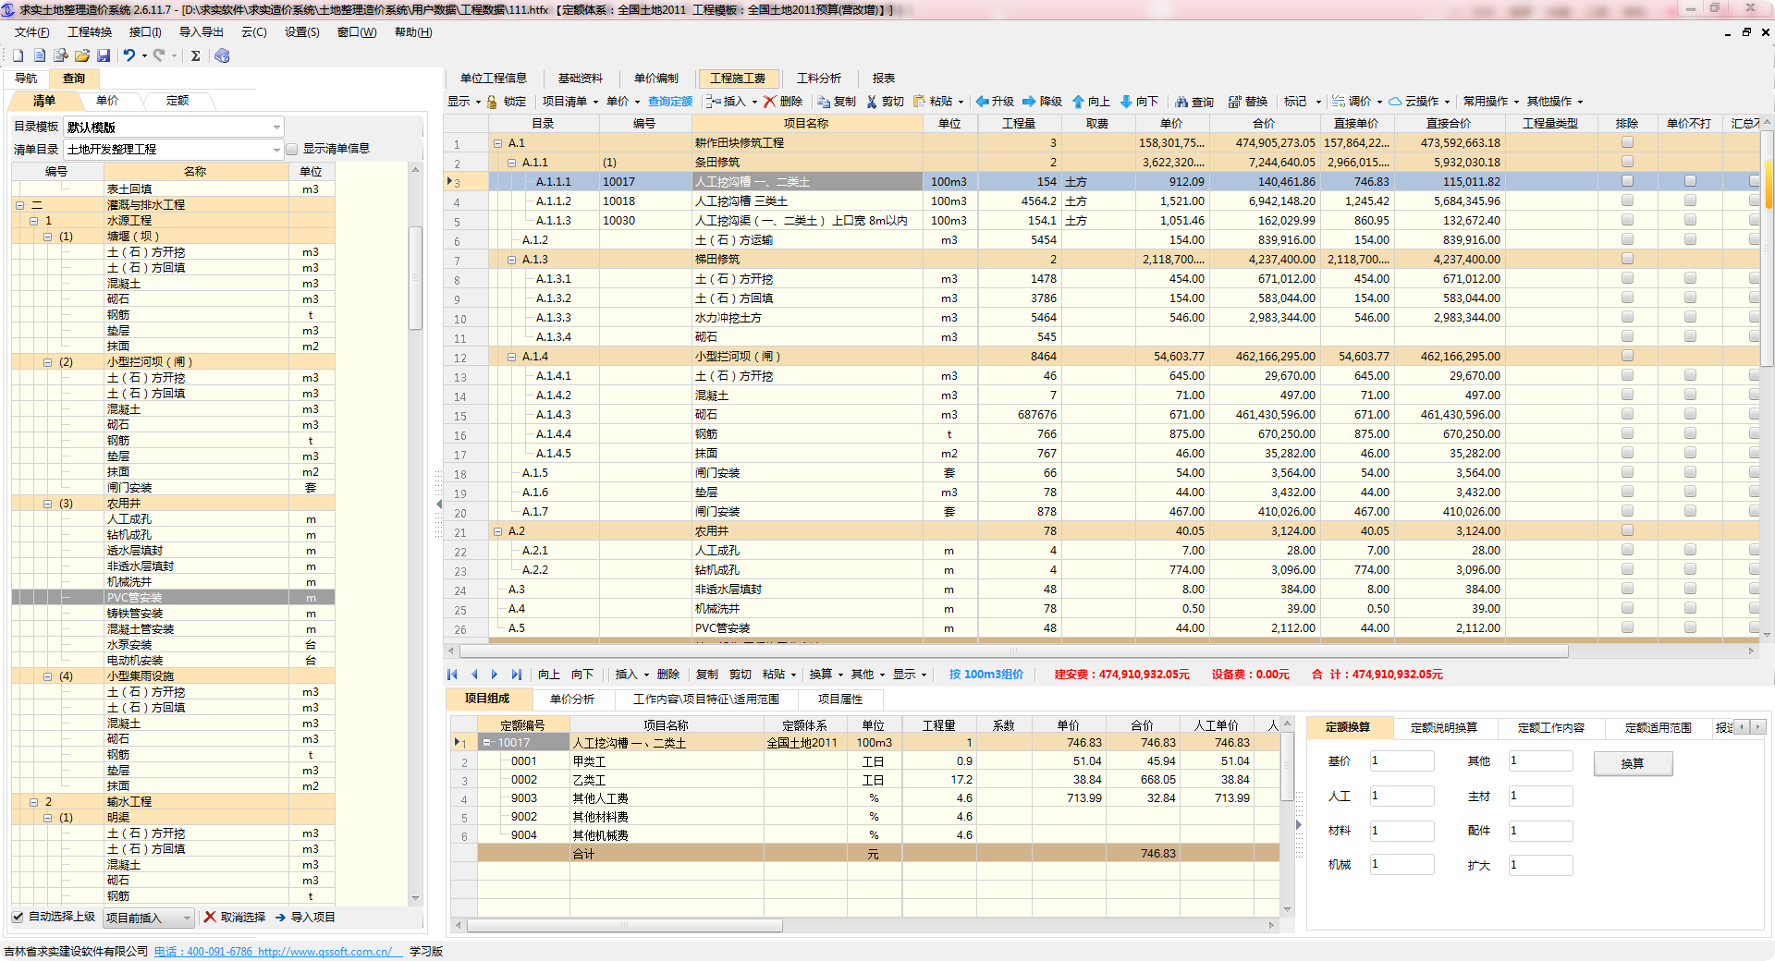
Task: Open the help book icon
Action: click(x=222, y=55)
